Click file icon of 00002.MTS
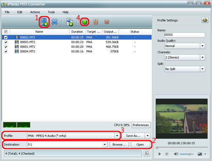Viewport: 212px width, 161px height. (17, 37)
